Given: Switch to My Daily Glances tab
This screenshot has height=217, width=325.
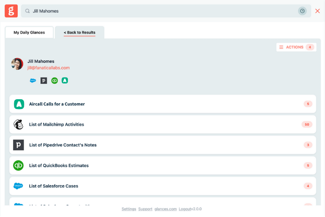Looking at the screenshot, I should (29, 32).
